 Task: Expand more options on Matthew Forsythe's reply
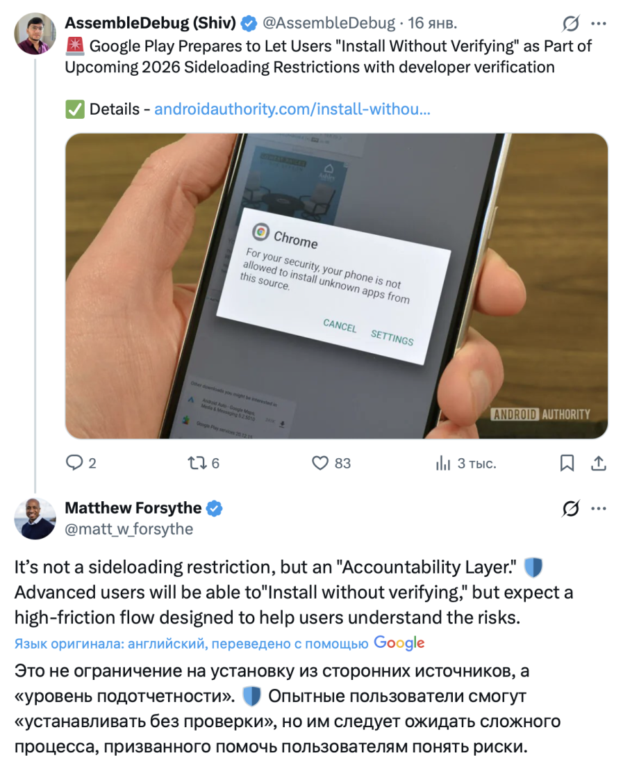pyautogui.click(x=599, y=510)
